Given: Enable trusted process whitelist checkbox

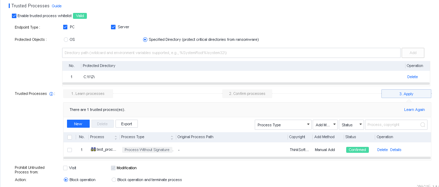Looking at the screenshot, I should (x=14, y=16).
